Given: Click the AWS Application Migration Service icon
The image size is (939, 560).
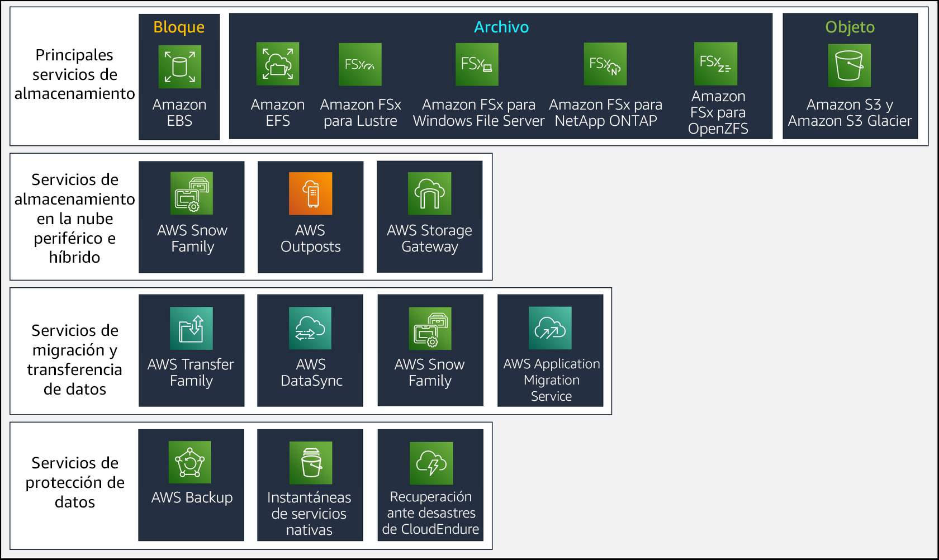Looking at the screenshot, I should (x=550, y=328).
